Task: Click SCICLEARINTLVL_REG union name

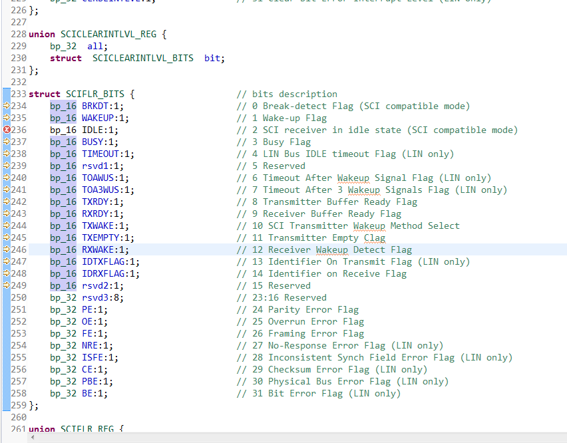Action: [x=108, y=35]
